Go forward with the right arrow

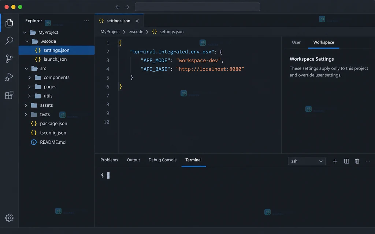[x=127, y=7]
